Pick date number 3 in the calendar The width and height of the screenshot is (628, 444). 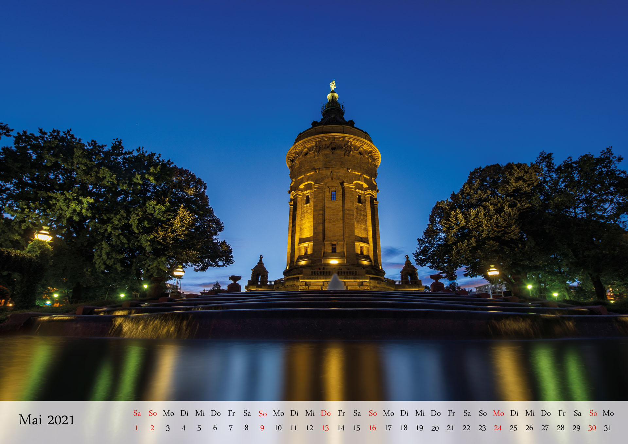168,428
